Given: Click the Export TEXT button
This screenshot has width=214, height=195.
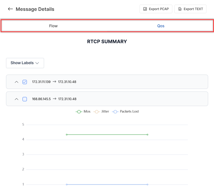Looking at the screenshot, I should tap(190, 9).
